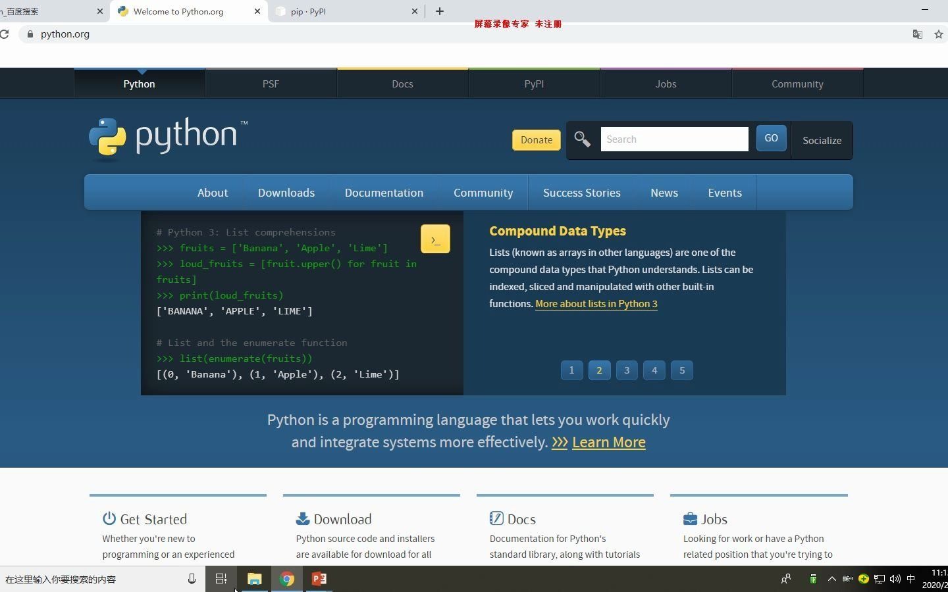
Task: Click the Download heading
Action: 342,519
